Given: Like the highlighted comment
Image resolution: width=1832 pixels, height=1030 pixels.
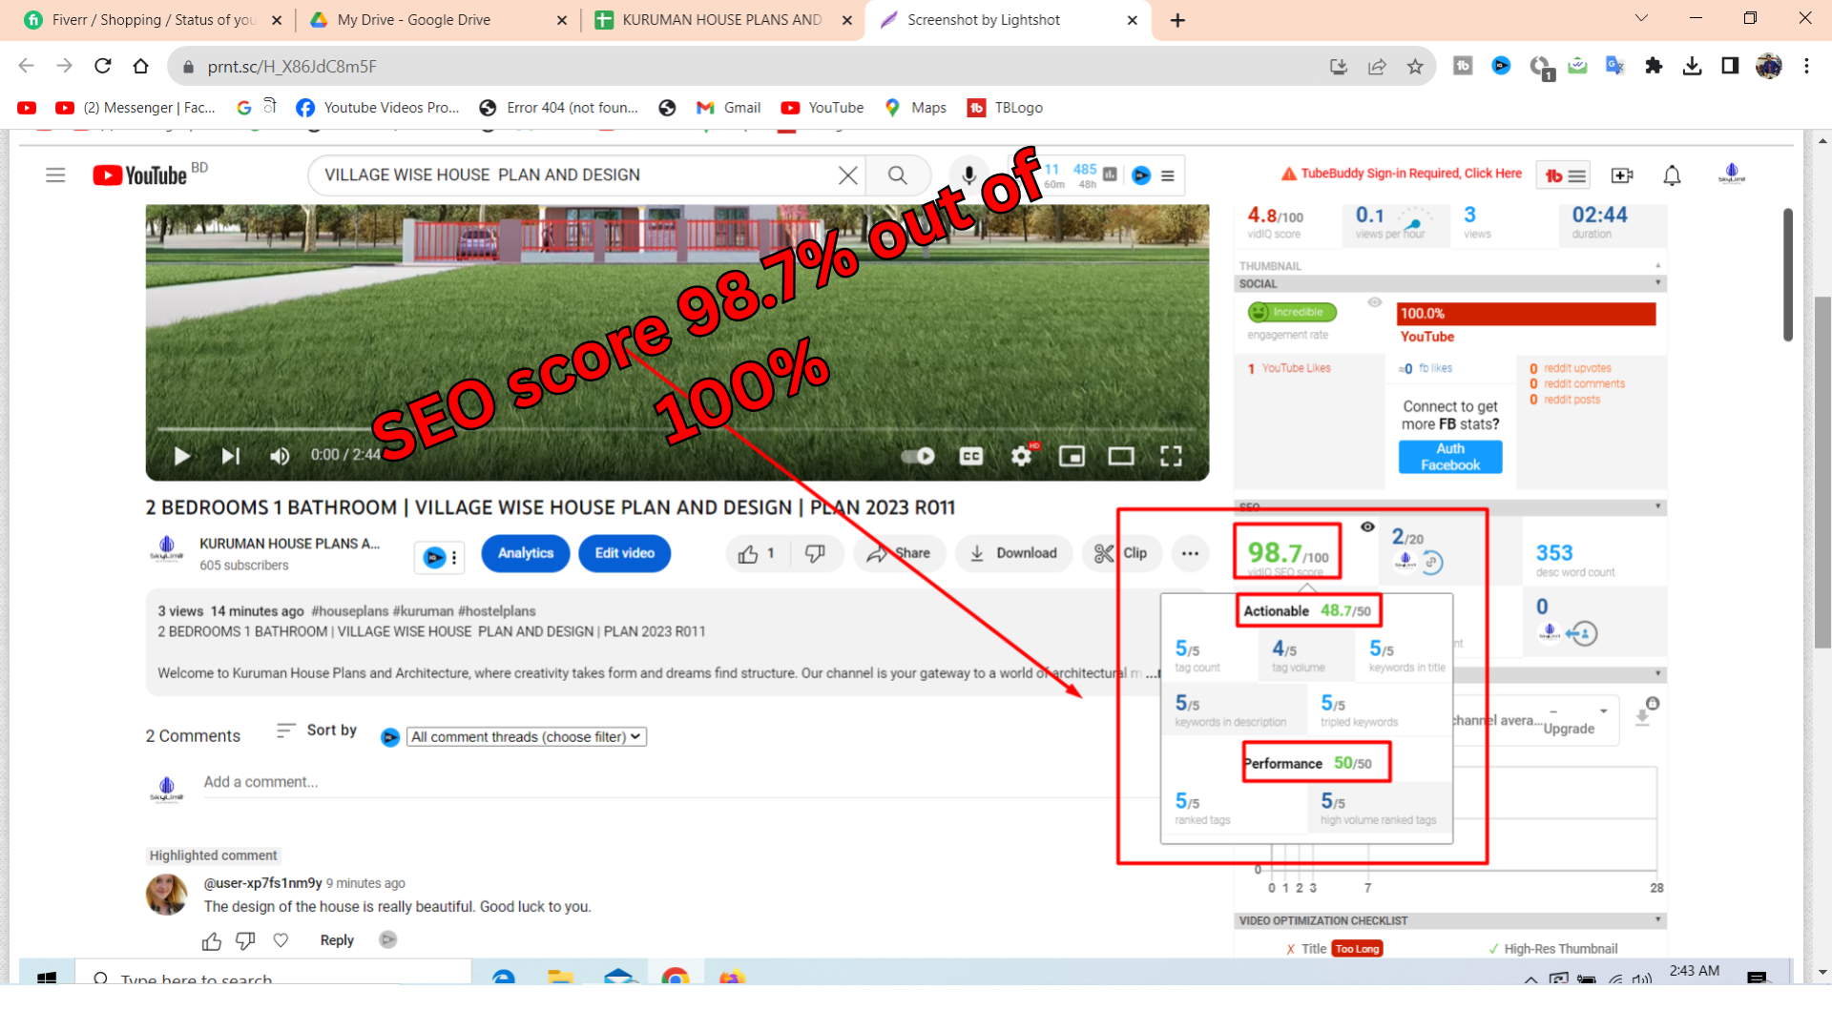Looking at the screenshot, I should coord(212,941).
